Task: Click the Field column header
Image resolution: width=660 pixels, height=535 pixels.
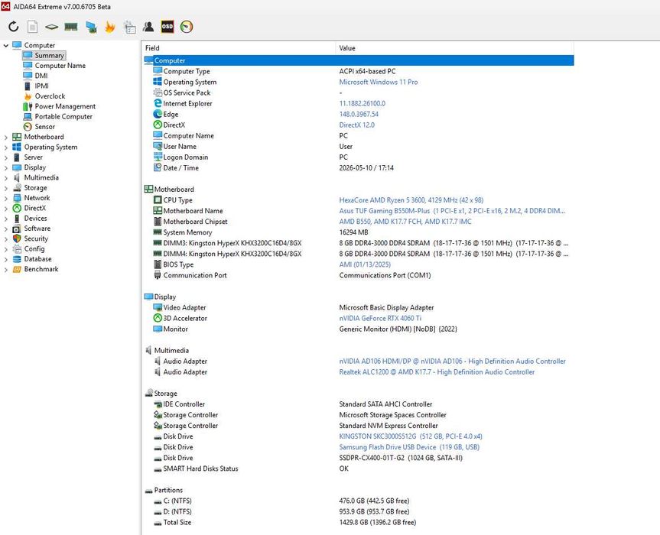Action: tap(239, 48)
